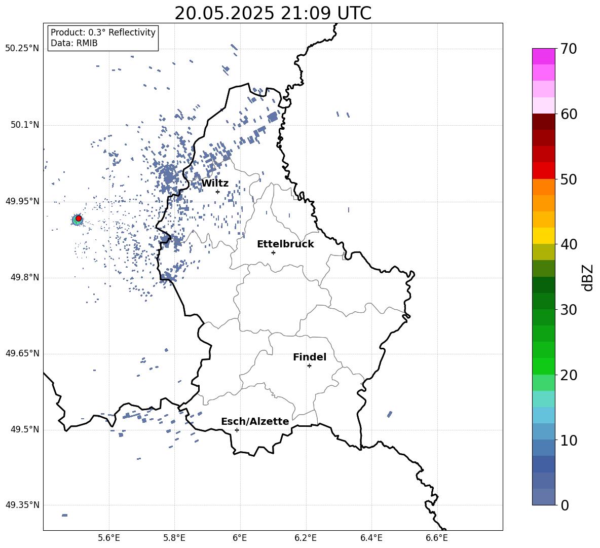Click the 6.4°E longitude label

point(371,538)
